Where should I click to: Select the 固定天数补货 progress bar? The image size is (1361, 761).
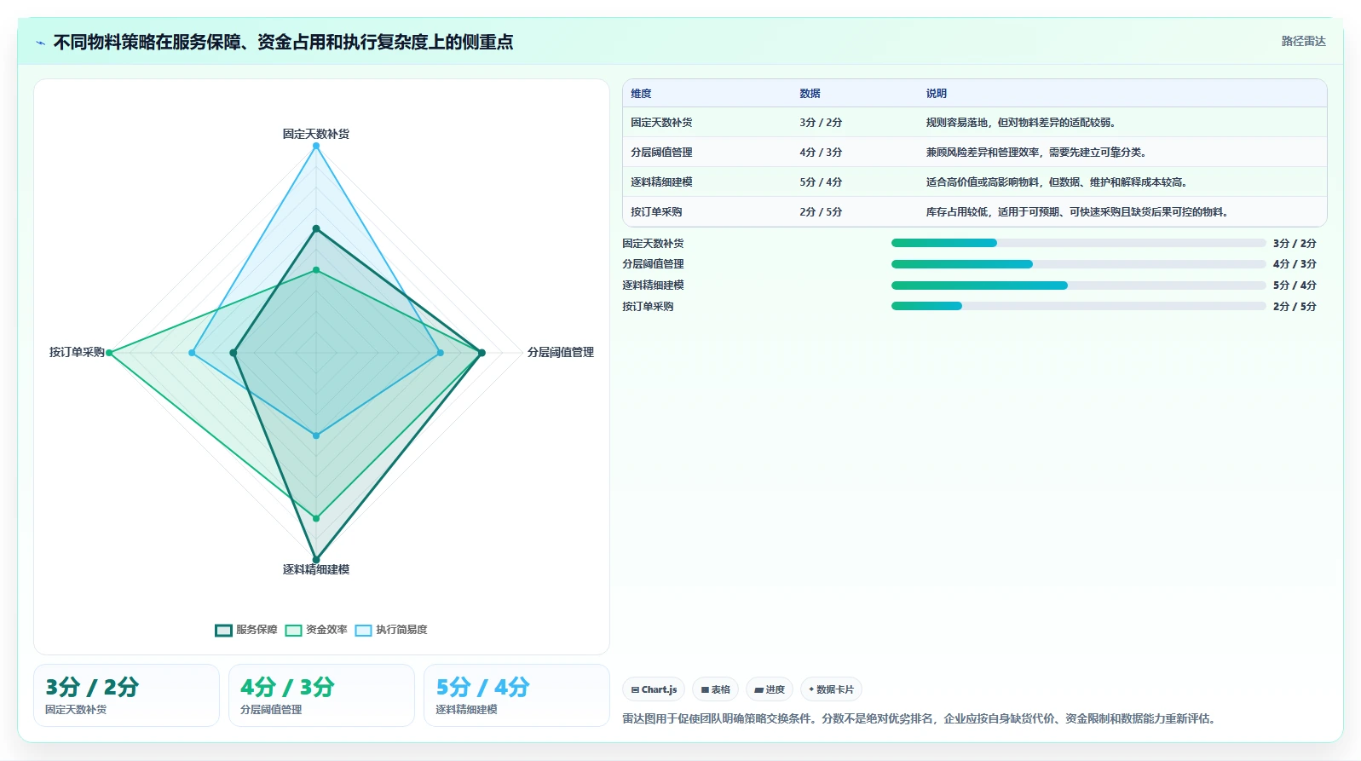click(x=1078, y=243)
